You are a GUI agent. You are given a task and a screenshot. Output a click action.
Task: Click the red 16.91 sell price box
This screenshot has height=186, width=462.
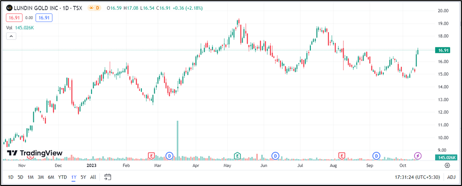[x=14, y=18]
